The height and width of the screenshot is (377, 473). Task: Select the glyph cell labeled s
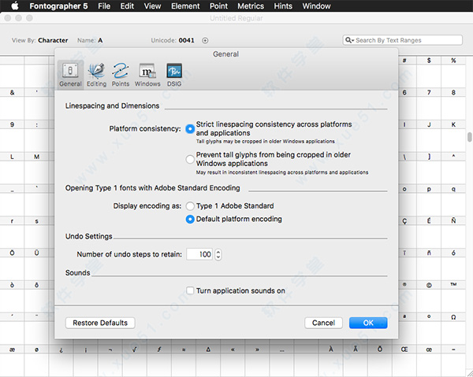coord(36,233)
